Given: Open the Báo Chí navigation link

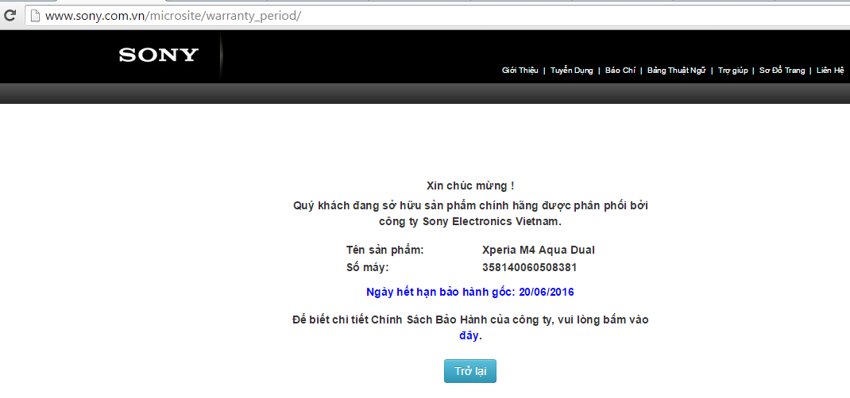Looking at the screenshot, I should (x=620, y=71).
